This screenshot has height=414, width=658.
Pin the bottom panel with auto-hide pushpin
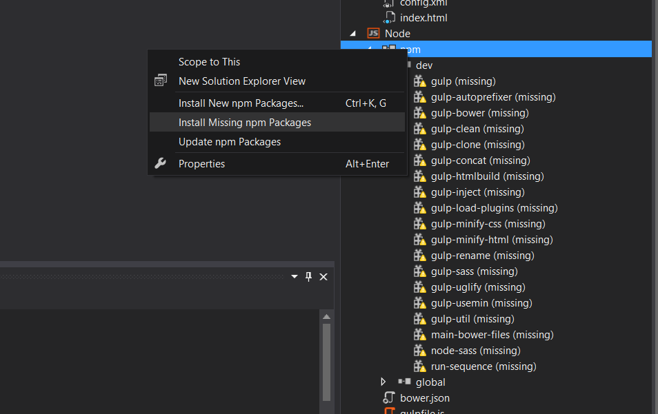pyautogui.click(x=308, y=276)
